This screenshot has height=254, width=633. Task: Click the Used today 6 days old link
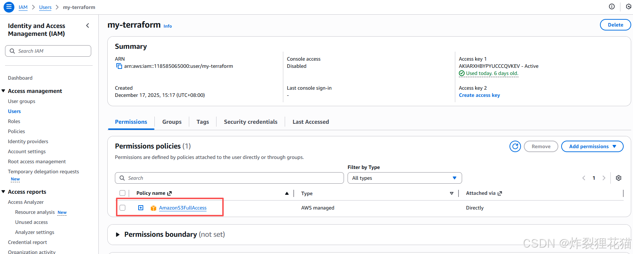[x=492, y=73]
